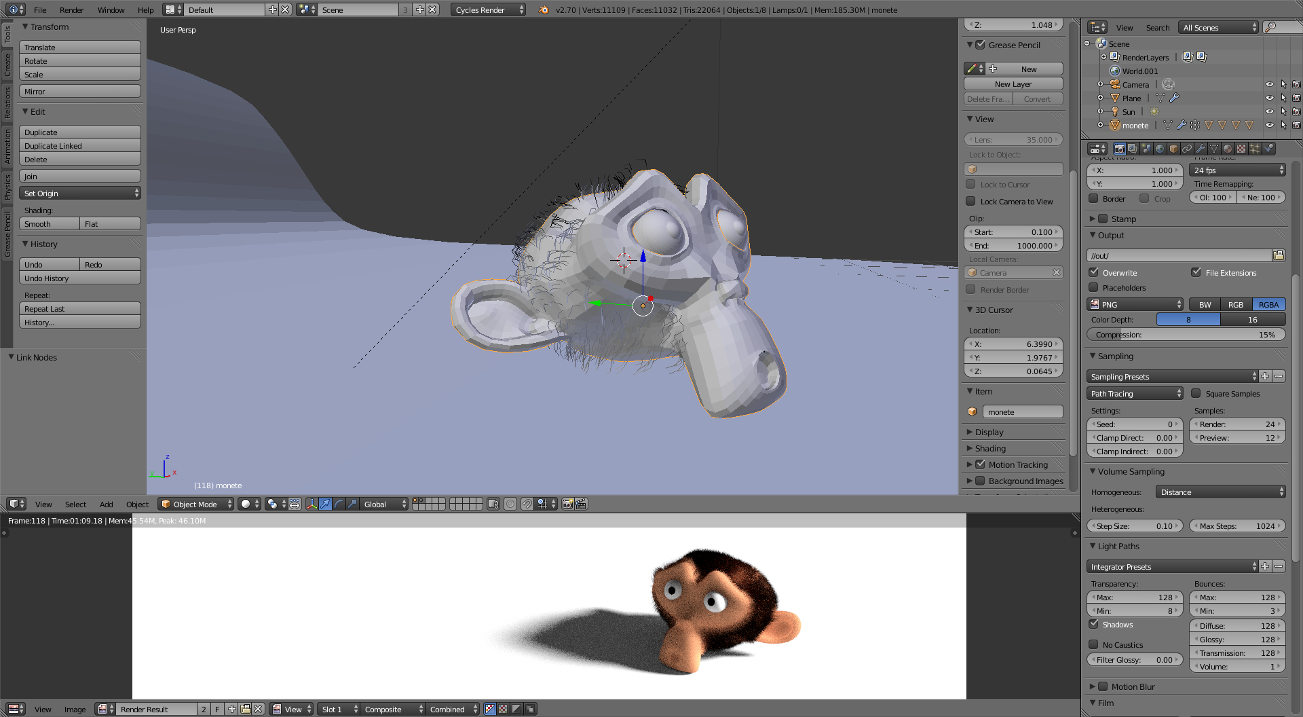Screen dimensions: 1303x717
Task: Expand the Motion Blur panel
Action: pos(1093,686)
